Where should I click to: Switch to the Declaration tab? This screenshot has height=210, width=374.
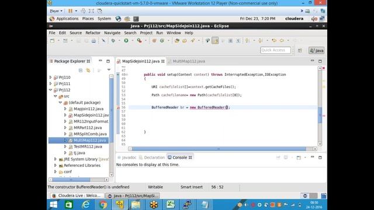152,157
